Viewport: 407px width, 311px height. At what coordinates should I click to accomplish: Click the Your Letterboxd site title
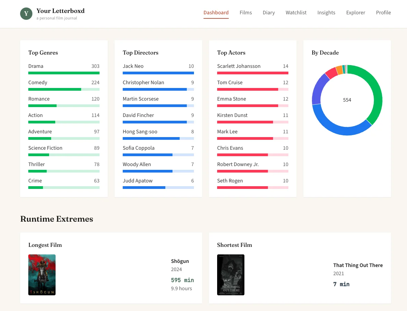pyautogui.click(x=60, y=11)
